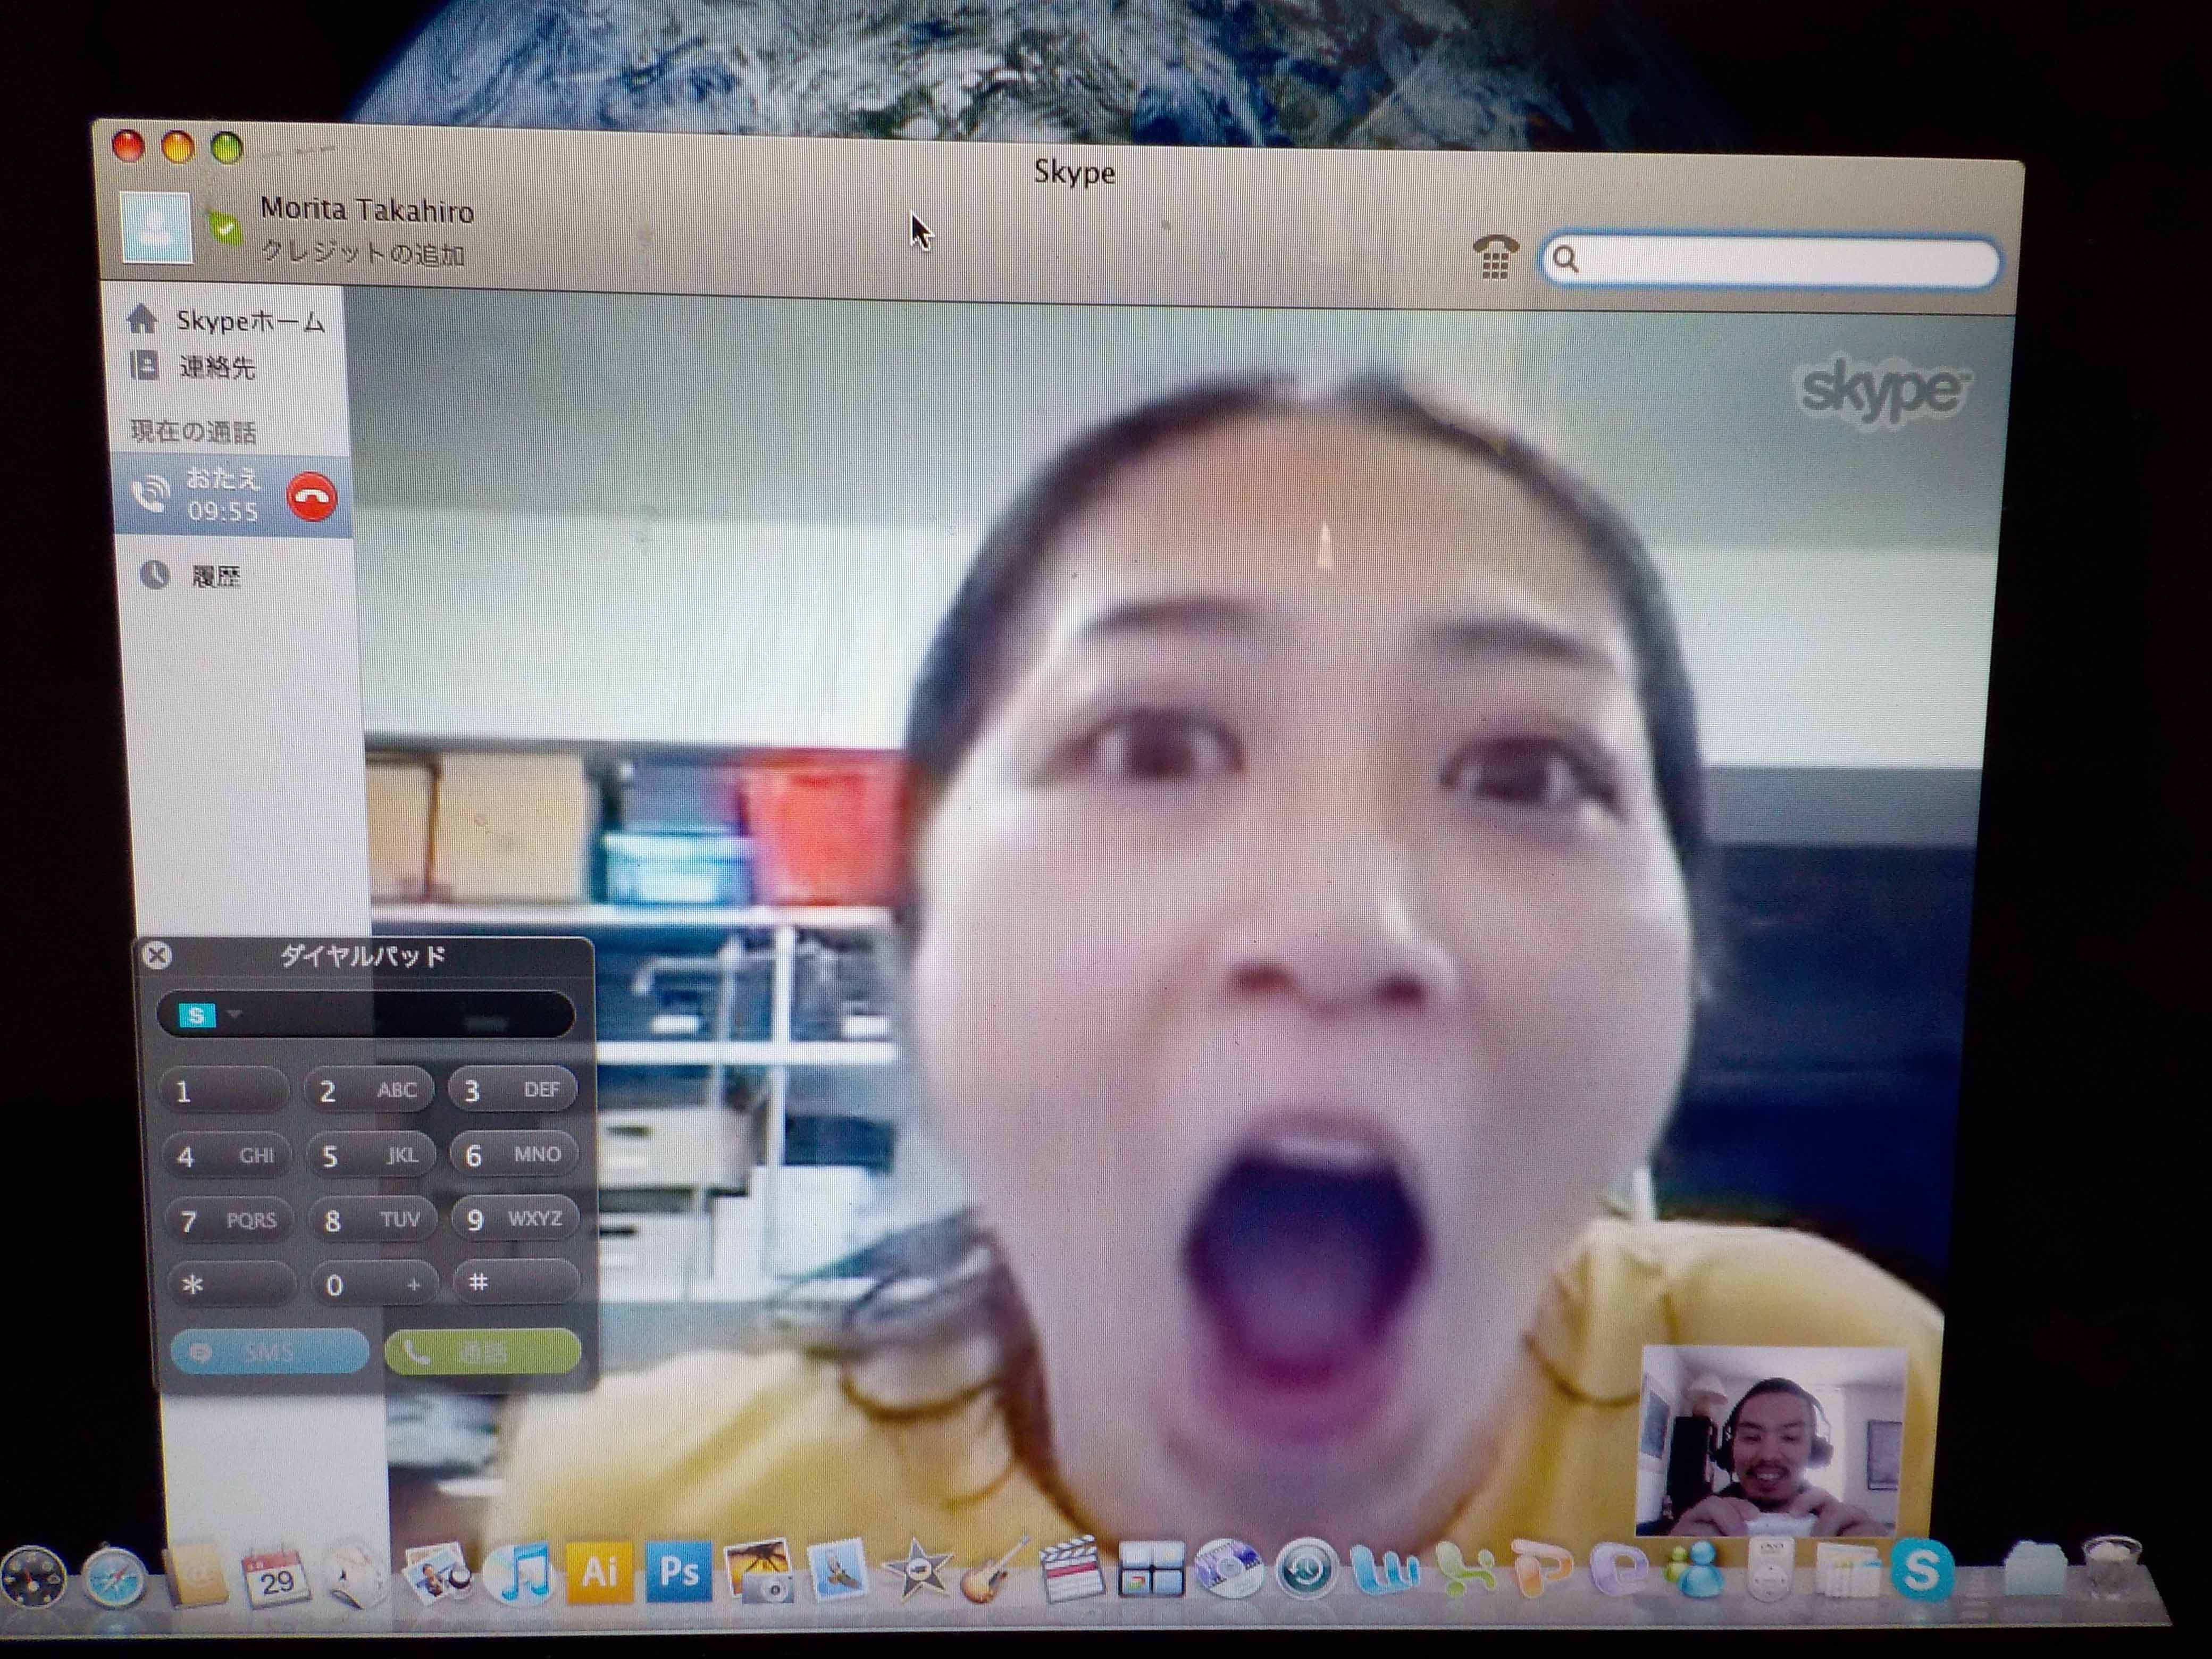Open Photoshop from the dock

[679, 1572]
